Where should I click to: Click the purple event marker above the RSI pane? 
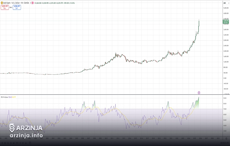click(199, 92)
